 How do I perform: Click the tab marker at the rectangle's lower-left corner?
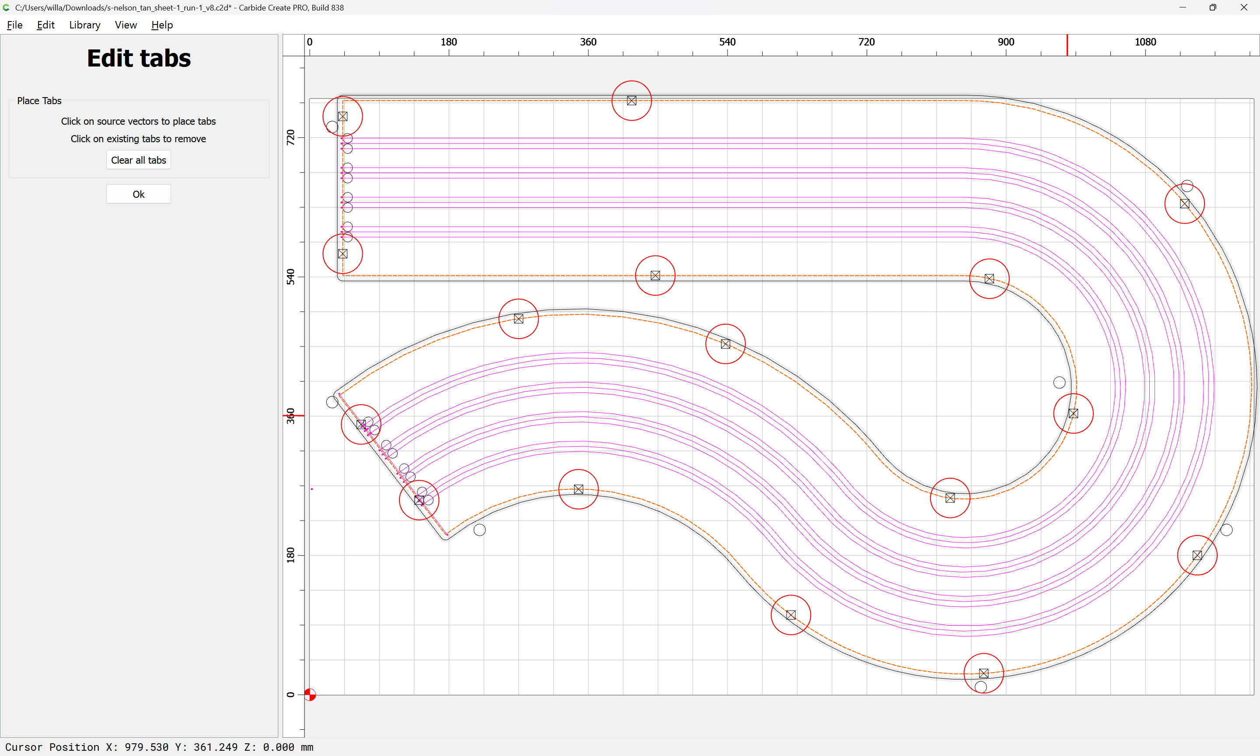[x=343, y=254]
